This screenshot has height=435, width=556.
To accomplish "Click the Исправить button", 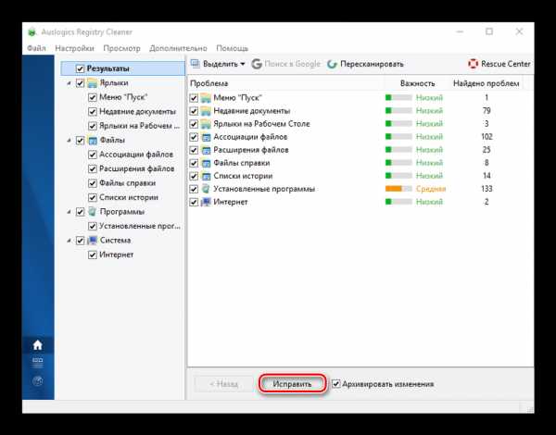I will pos(292,384).
